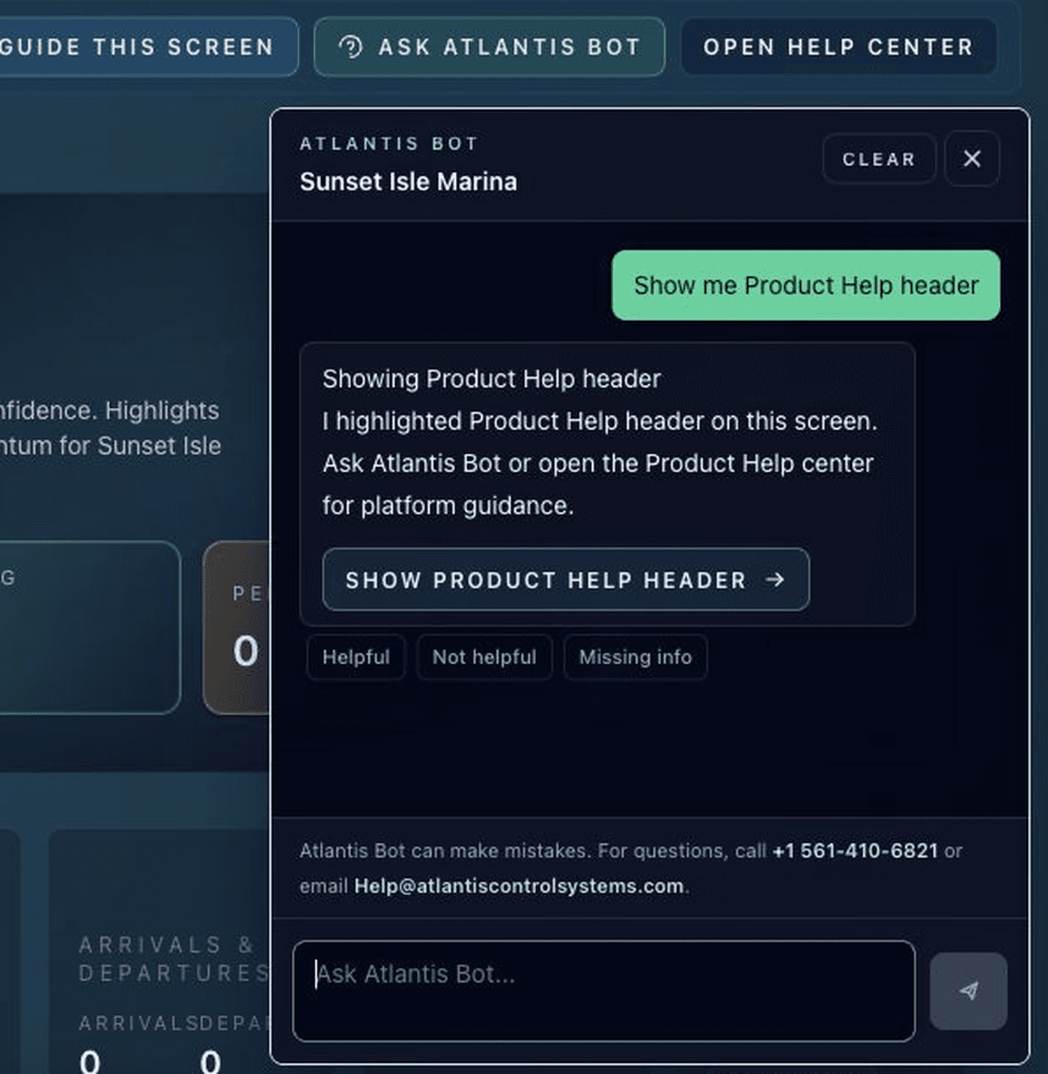
Task: Click the help icon beside Ask Atlantis Bot
Action: (x=350, y=47)
